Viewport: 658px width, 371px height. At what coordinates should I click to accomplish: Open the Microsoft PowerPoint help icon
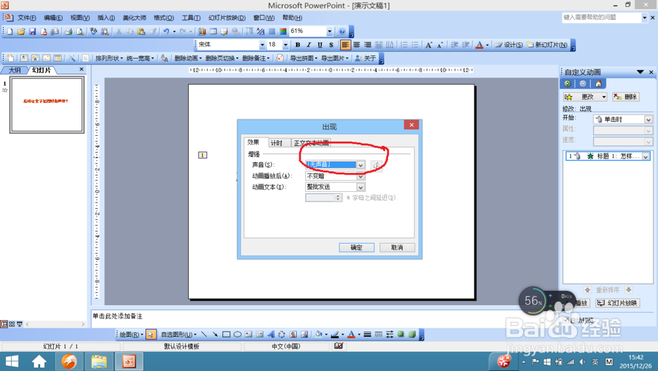pos(342,32)
